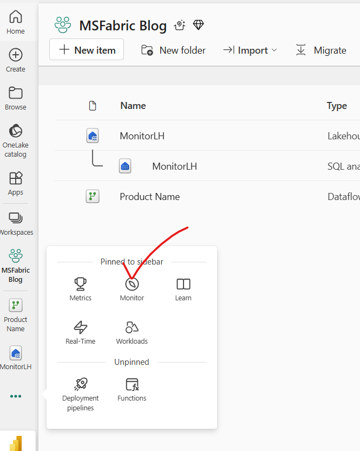Viewport: 360px width, 451px height.
Task: Open the Workspaces list
Action: click(16, 224)
